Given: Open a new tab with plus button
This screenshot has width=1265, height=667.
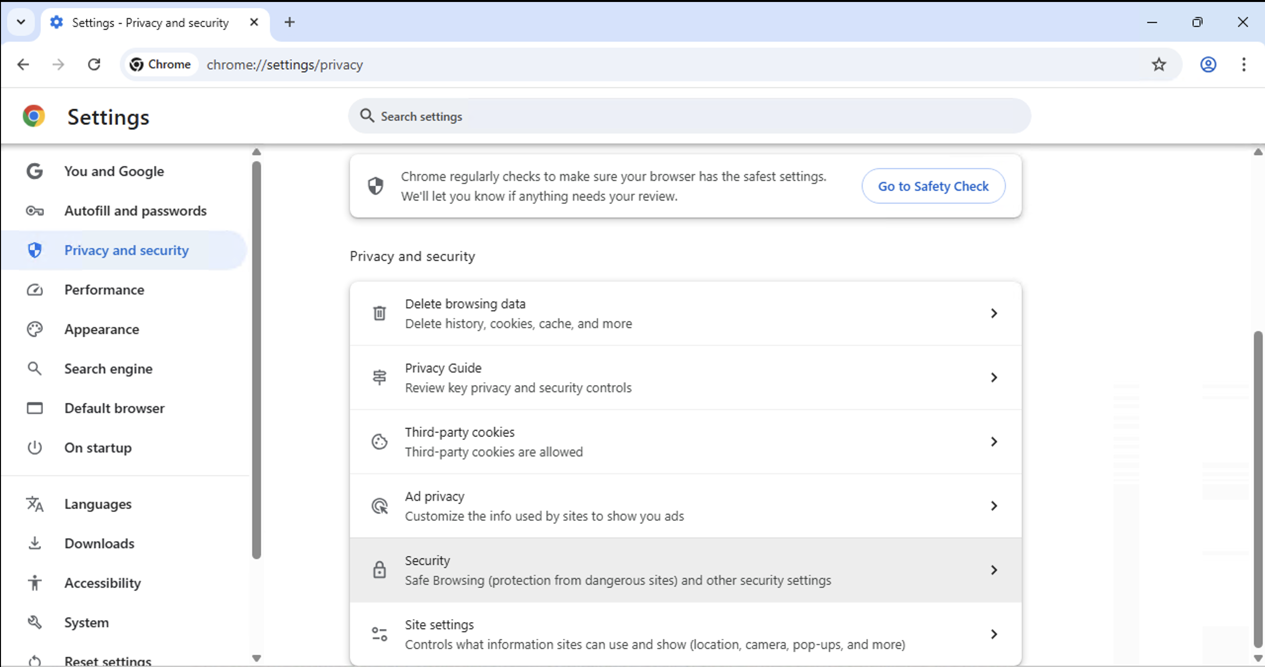Looking at the screenshot, I should (290, 22).
